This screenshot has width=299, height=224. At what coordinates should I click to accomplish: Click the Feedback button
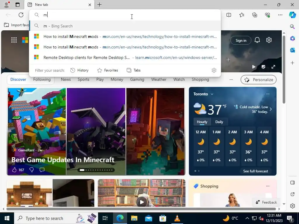click(x=266, y=202)
